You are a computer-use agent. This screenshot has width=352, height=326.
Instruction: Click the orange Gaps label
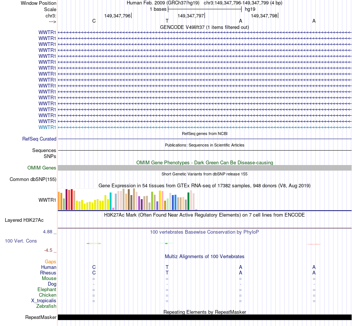[50, 261]
